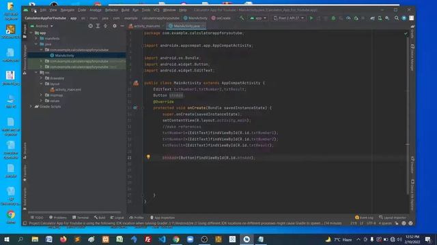This screenshot has height=245, width=437.
Task: Open the Event Log
Action: coord(364,218)
